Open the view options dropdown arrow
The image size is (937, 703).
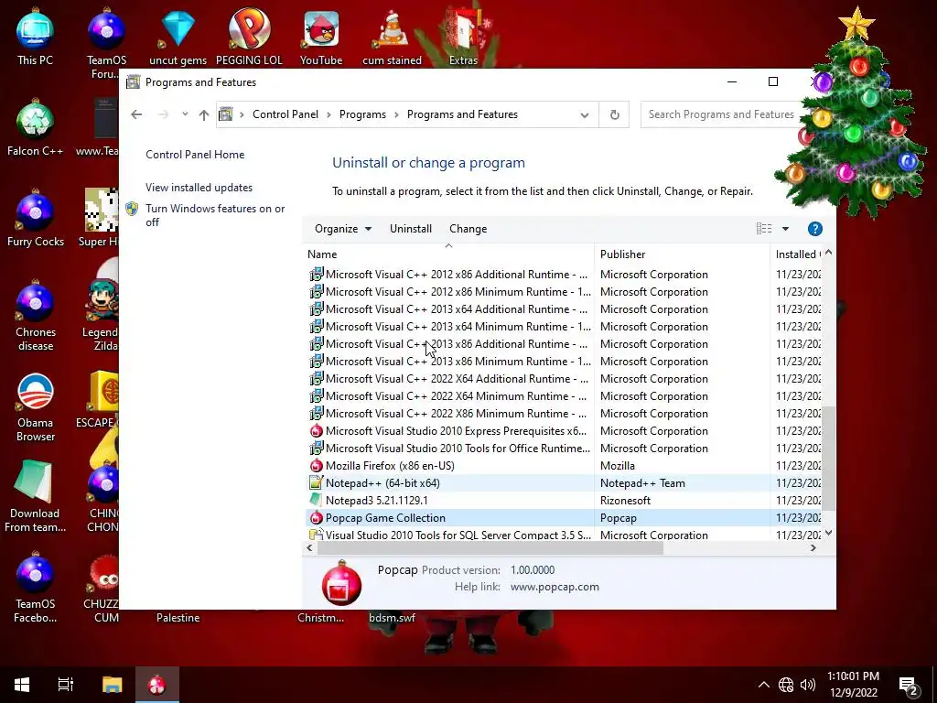click(x=785, y=229)
